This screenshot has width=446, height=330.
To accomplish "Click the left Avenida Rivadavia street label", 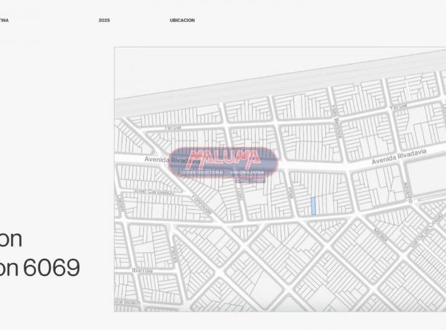I will (172, 160).
